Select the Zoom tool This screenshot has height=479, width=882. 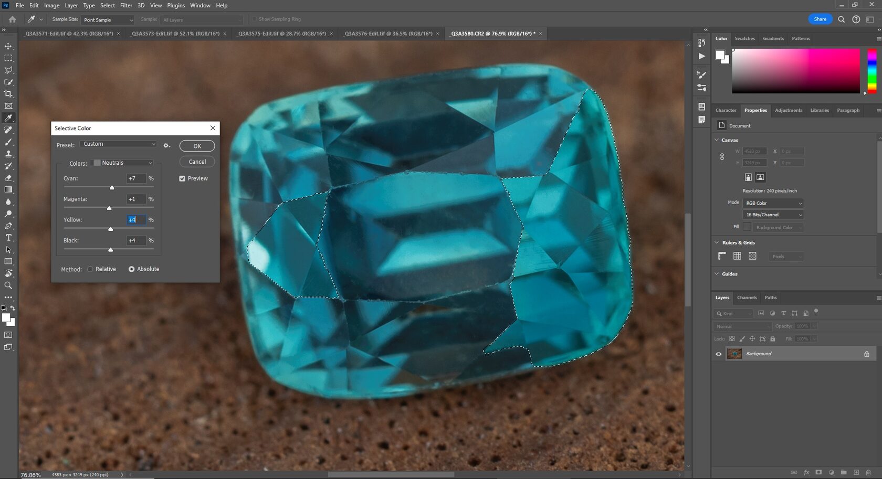click(8, 285)
